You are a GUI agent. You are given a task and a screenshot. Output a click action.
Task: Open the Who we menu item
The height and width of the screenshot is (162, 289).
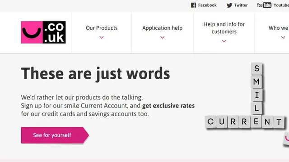(279, 28)
